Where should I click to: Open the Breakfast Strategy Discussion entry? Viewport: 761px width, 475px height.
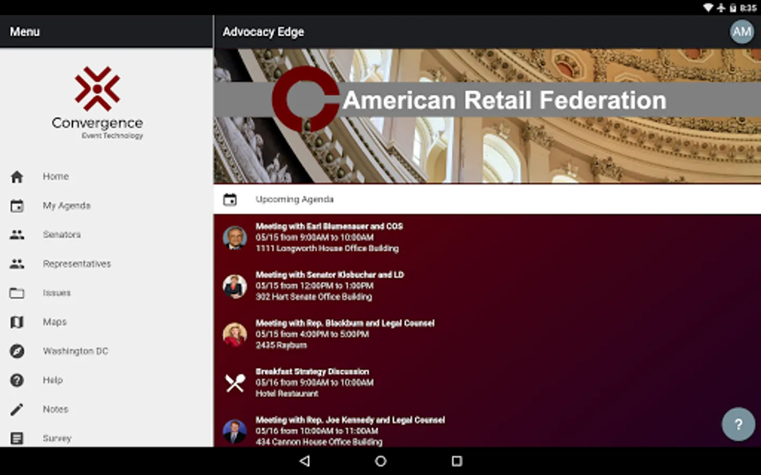point(487,383)
